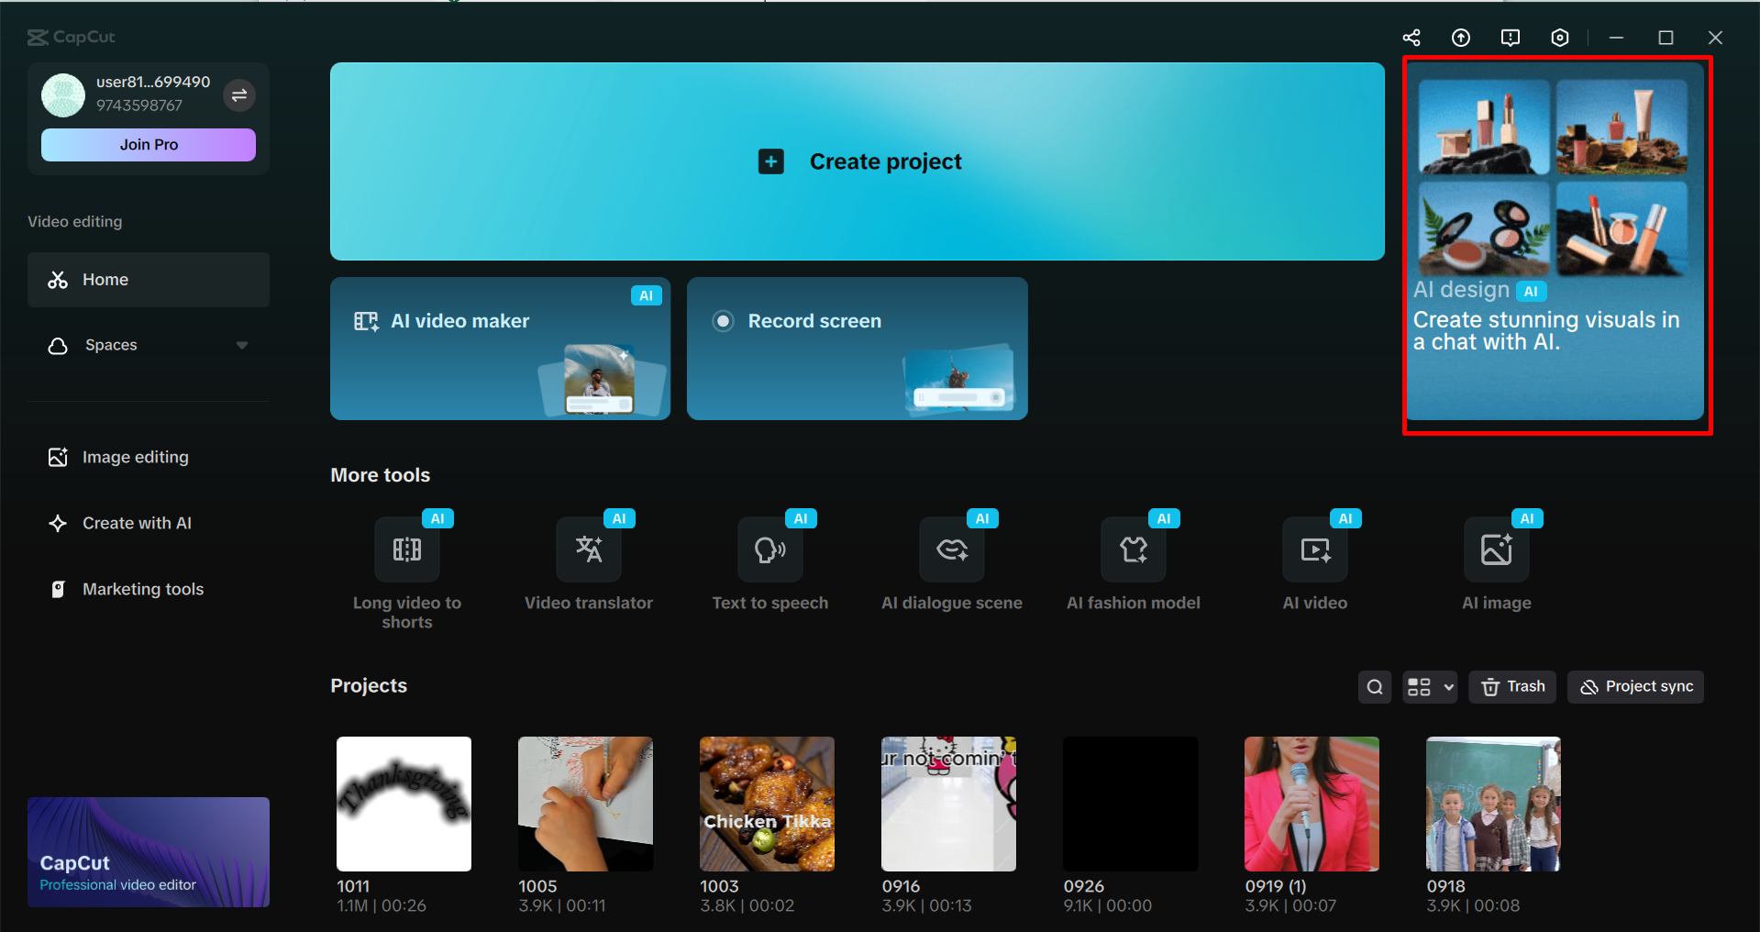Open the Chicken Tikka project thumbnail
Viewport: 1760px width, 932px height.
(767, 804)
